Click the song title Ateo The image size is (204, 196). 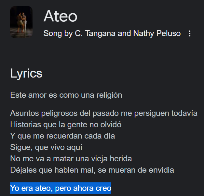(60, 16)
